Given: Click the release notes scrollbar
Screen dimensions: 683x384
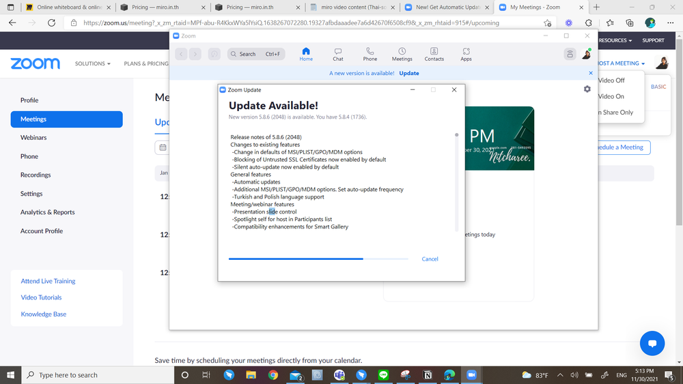Looking at the screenshot, I should [x=456, y=182].
